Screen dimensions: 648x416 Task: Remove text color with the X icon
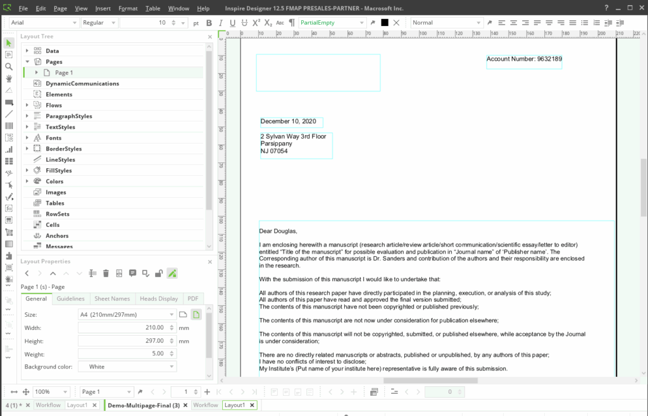396,23
